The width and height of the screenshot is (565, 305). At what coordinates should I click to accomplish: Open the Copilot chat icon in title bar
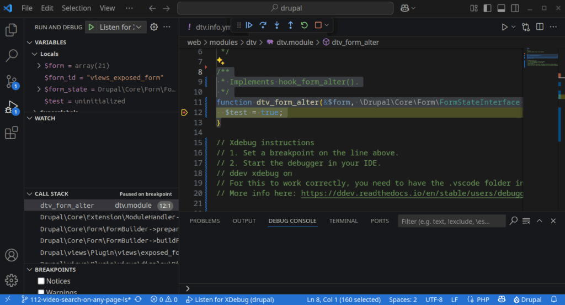pos(405,8)
